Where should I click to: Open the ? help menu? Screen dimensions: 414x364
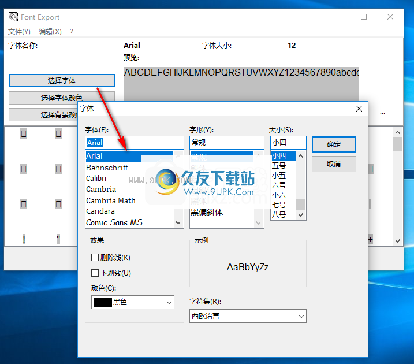point(72,32)
